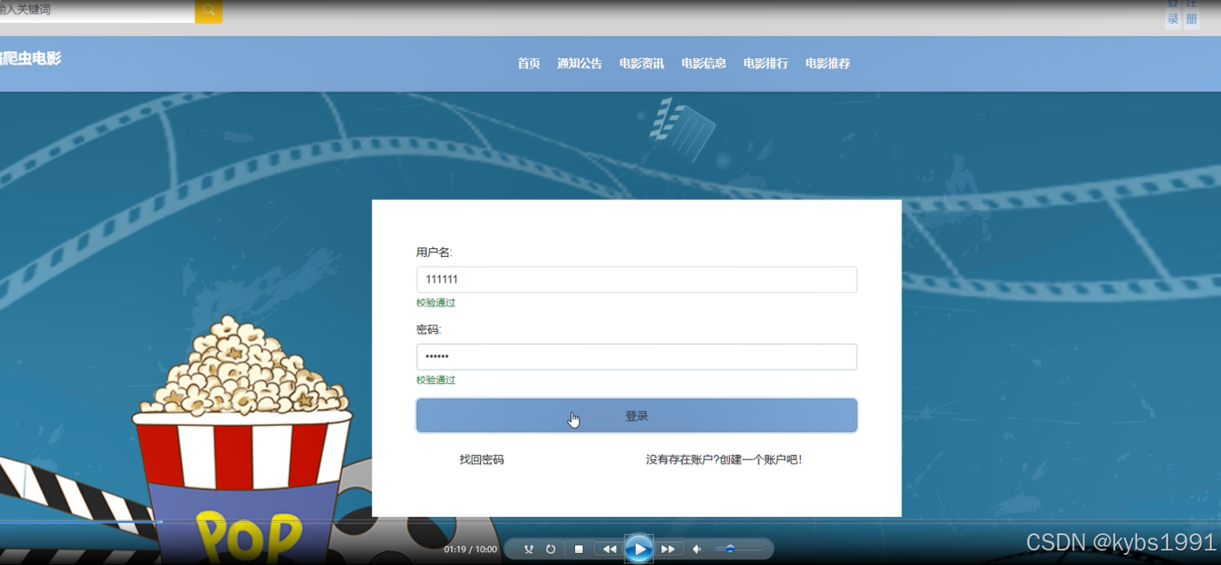Rewind the video with the previous button
The height and width of the screenshot is (565, 1221).
608,549
